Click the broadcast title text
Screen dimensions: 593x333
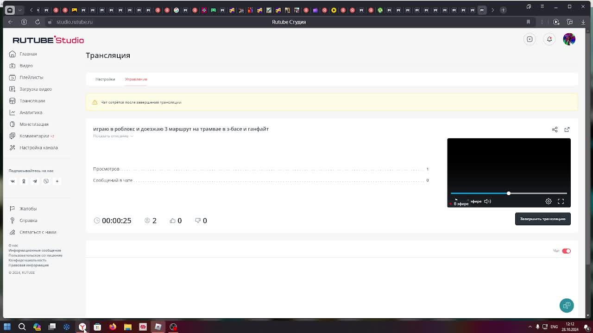(x=181, y=129)
